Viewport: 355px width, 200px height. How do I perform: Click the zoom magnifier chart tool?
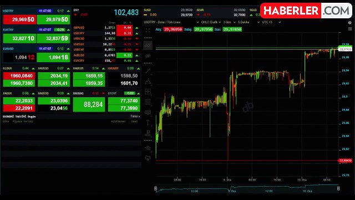[148, 148]
